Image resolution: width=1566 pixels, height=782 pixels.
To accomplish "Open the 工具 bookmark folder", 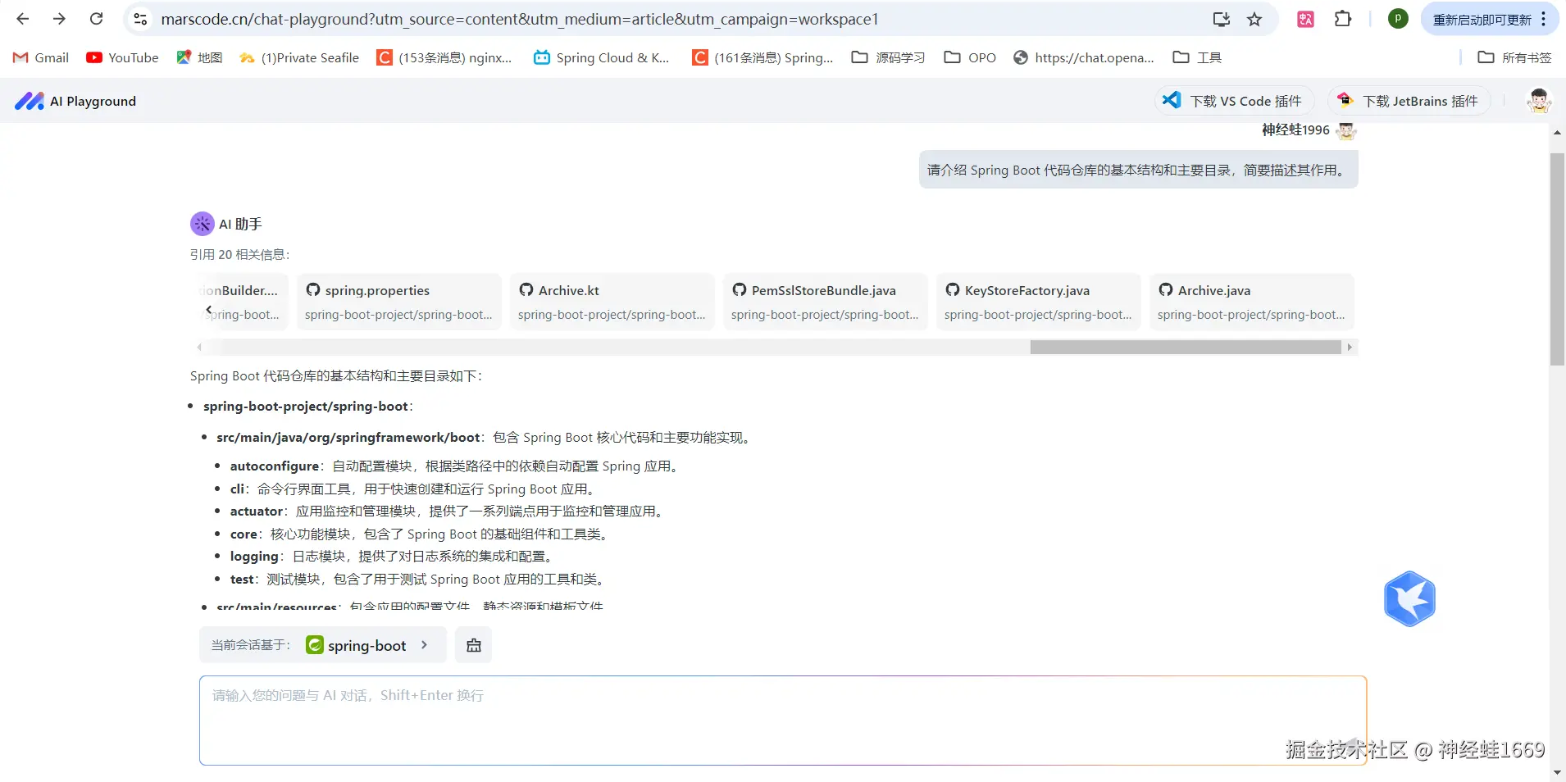I will 1199,57.
